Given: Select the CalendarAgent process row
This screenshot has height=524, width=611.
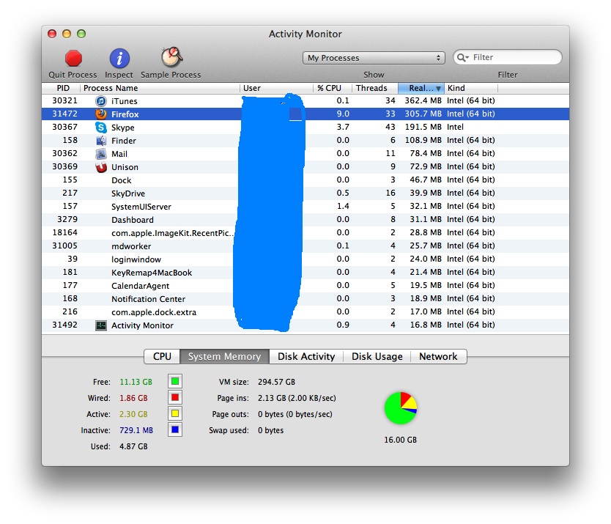Looking at the screenshot, I should [305, 286].
